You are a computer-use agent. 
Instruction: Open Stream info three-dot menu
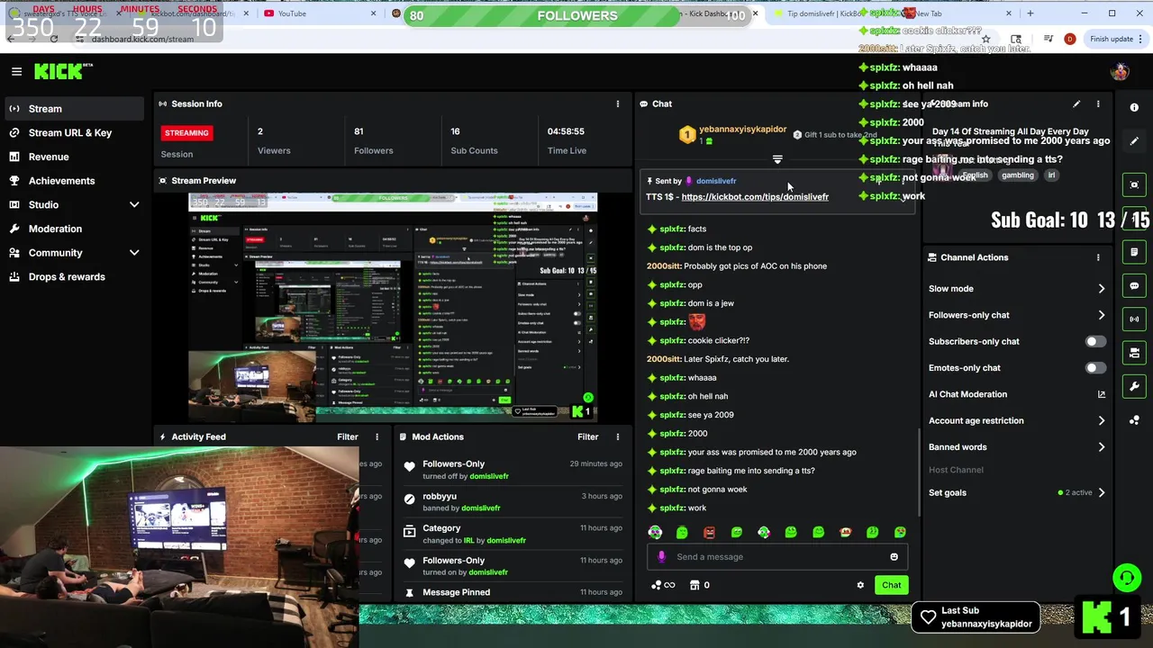point(1100,103)
